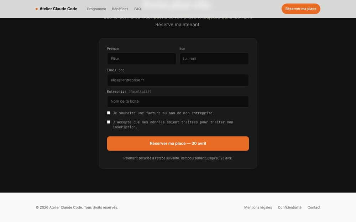This screenshot has height=222, width=356.
Task: Click the data consent label text
Action: coord(173,125)
